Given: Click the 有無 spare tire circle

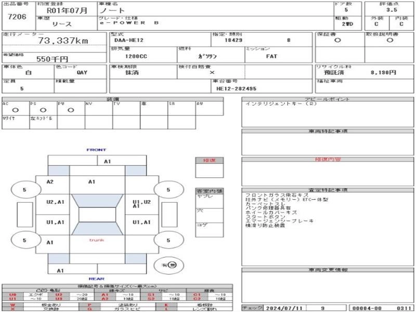Looking at the screenshot, I should pos(168,265).
